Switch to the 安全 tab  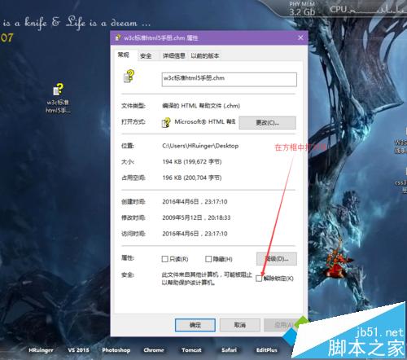(x=146, y=56)
